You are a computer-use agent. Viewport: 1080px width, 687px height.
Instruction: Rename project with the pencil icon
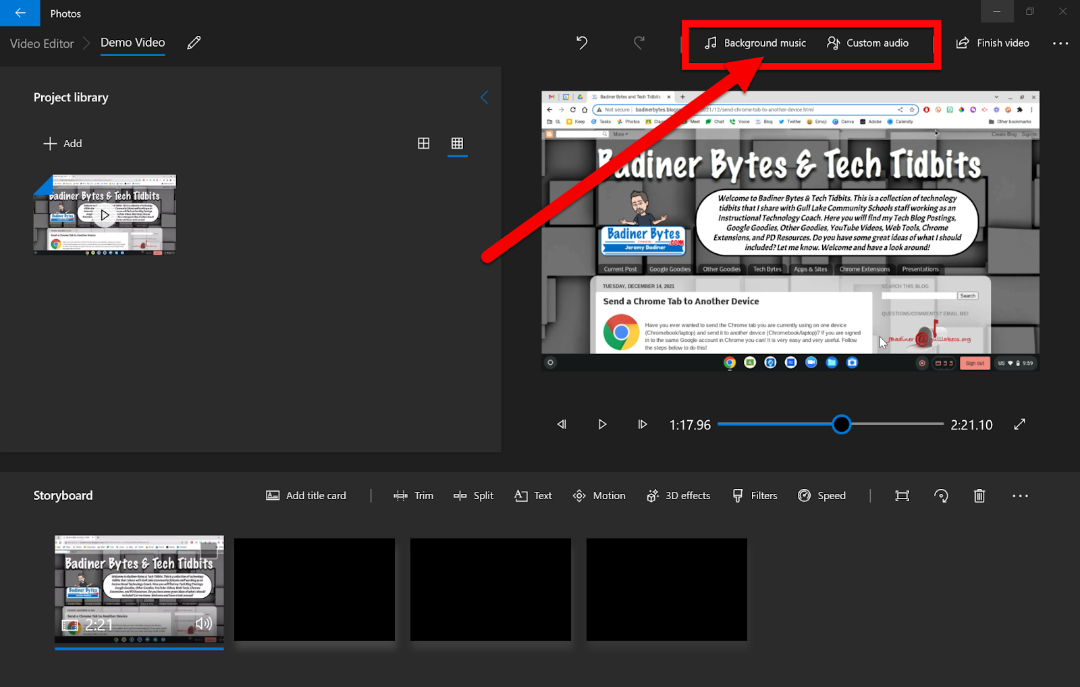(194, 43)
